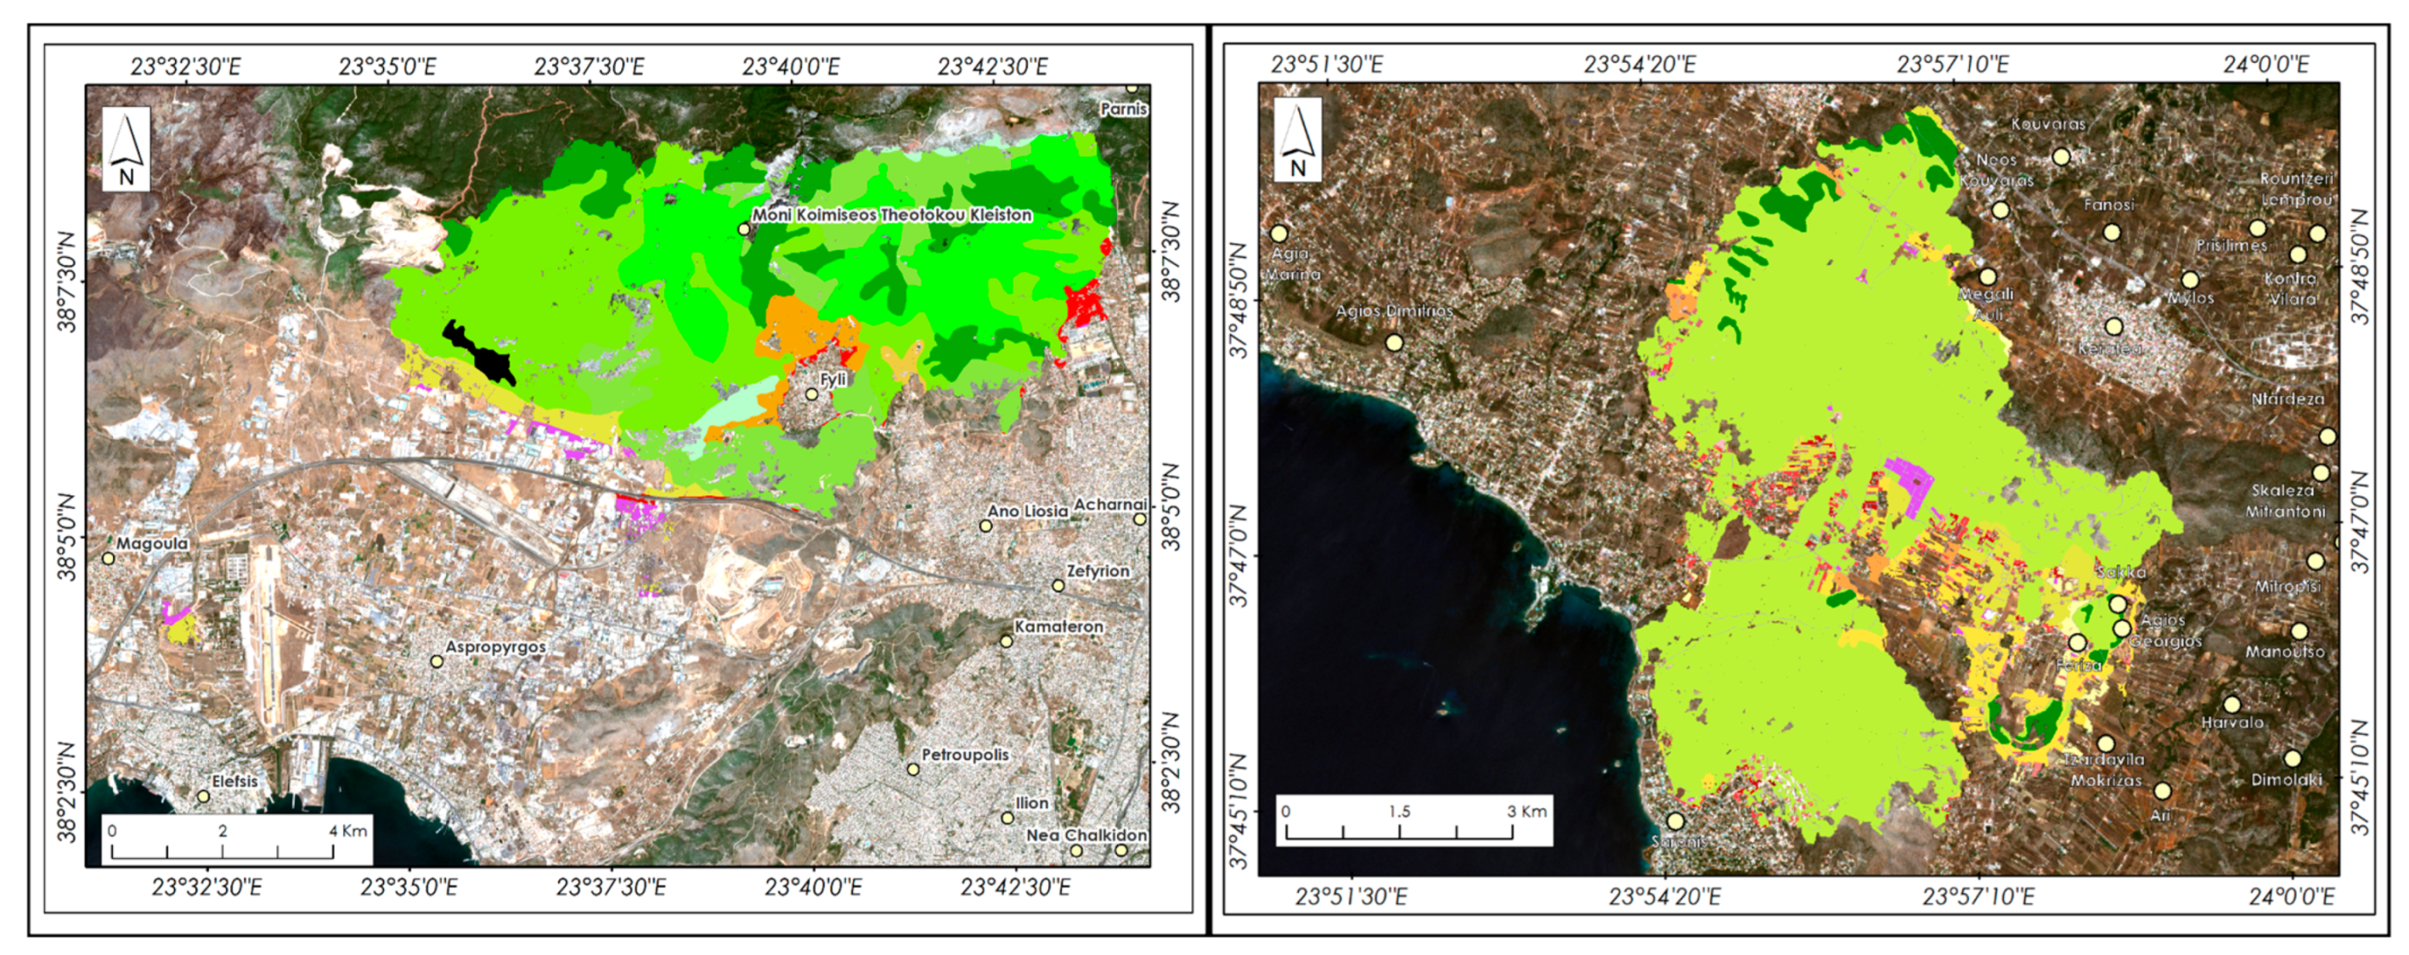Select the Agios Dimitrios marker circle
2409x955 pixels.
tap(1394, 342)
